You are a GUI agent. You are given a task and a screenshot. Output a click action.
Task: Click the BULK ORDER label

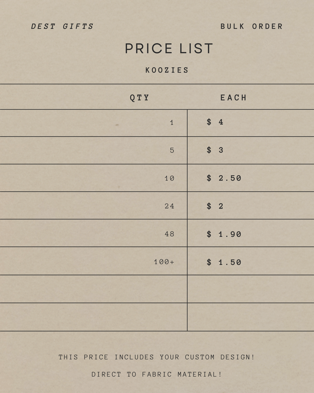[x=251, y=27]
